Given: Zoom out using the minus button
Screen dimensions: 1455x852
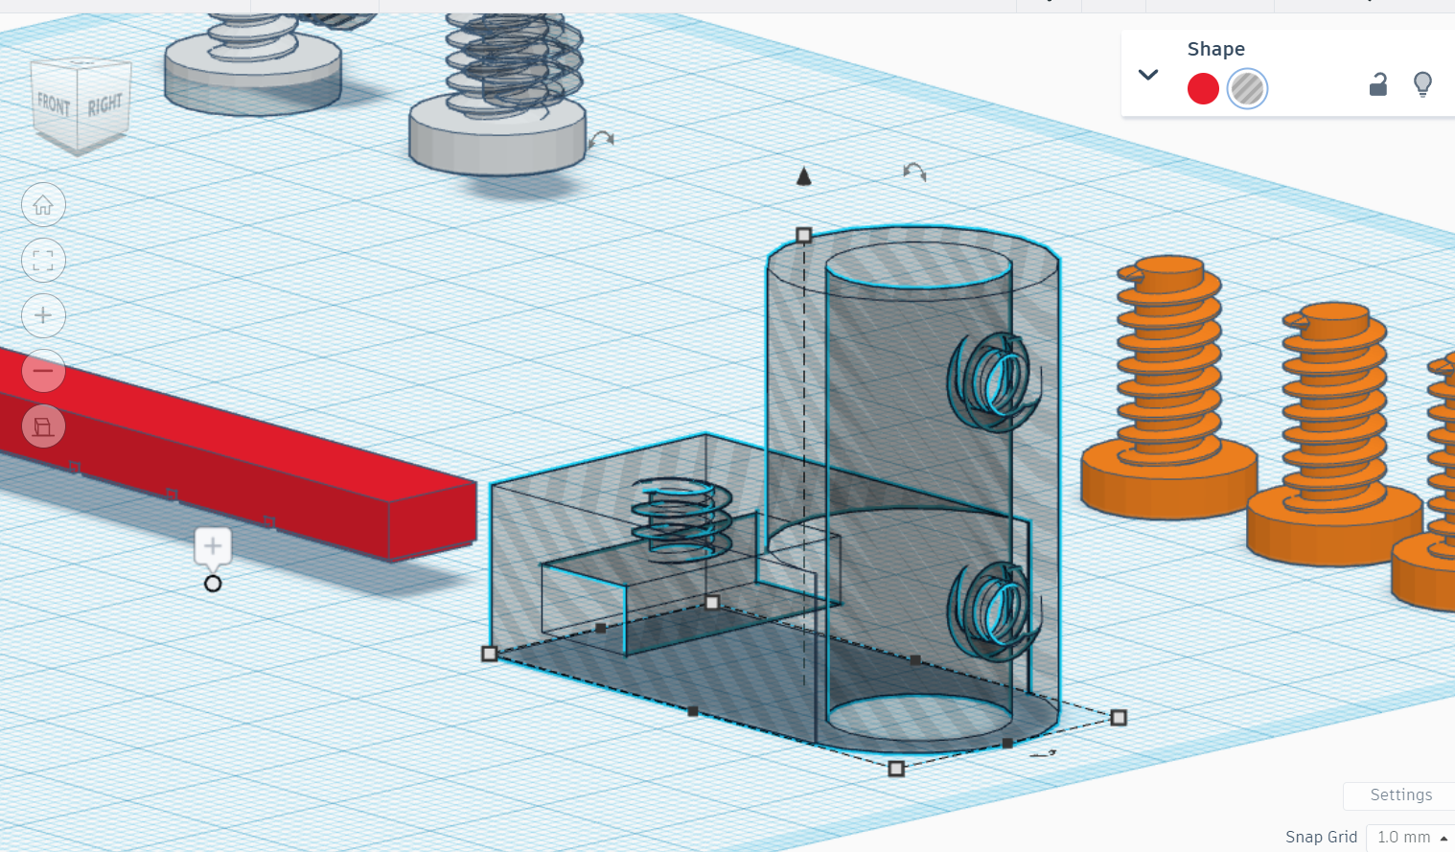Looking at the screenshot, I should 43,371.
